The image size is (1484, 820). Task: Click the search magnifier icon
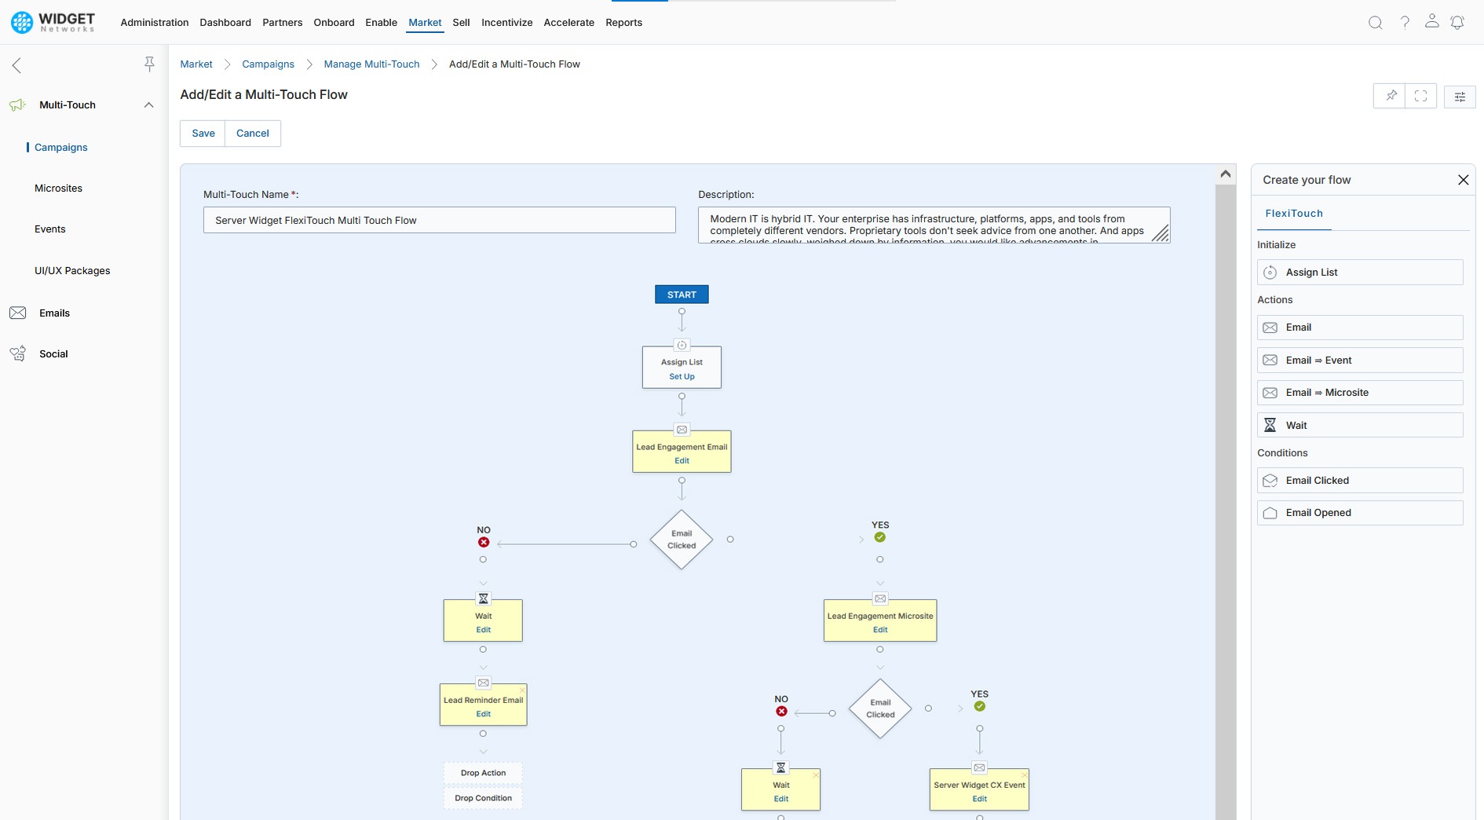click(1375, 23)
